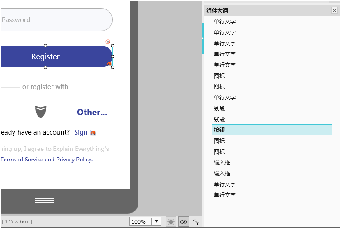Image resolution: width=342 pixels, height=230 pixels.
Task: Click the Register button on canvas
Action: pyautogui.click(x=45, y=56)
